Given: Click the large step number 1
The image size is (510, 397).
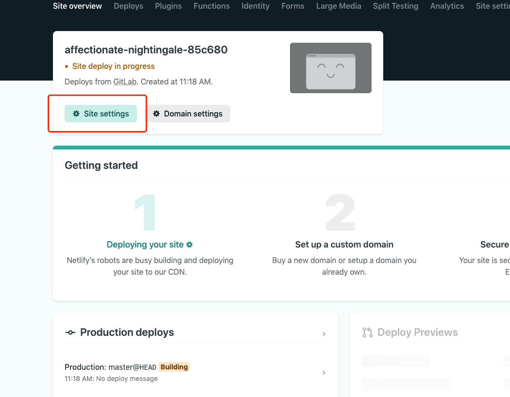Looking at the screenshot, I should [x=145, y=213].
